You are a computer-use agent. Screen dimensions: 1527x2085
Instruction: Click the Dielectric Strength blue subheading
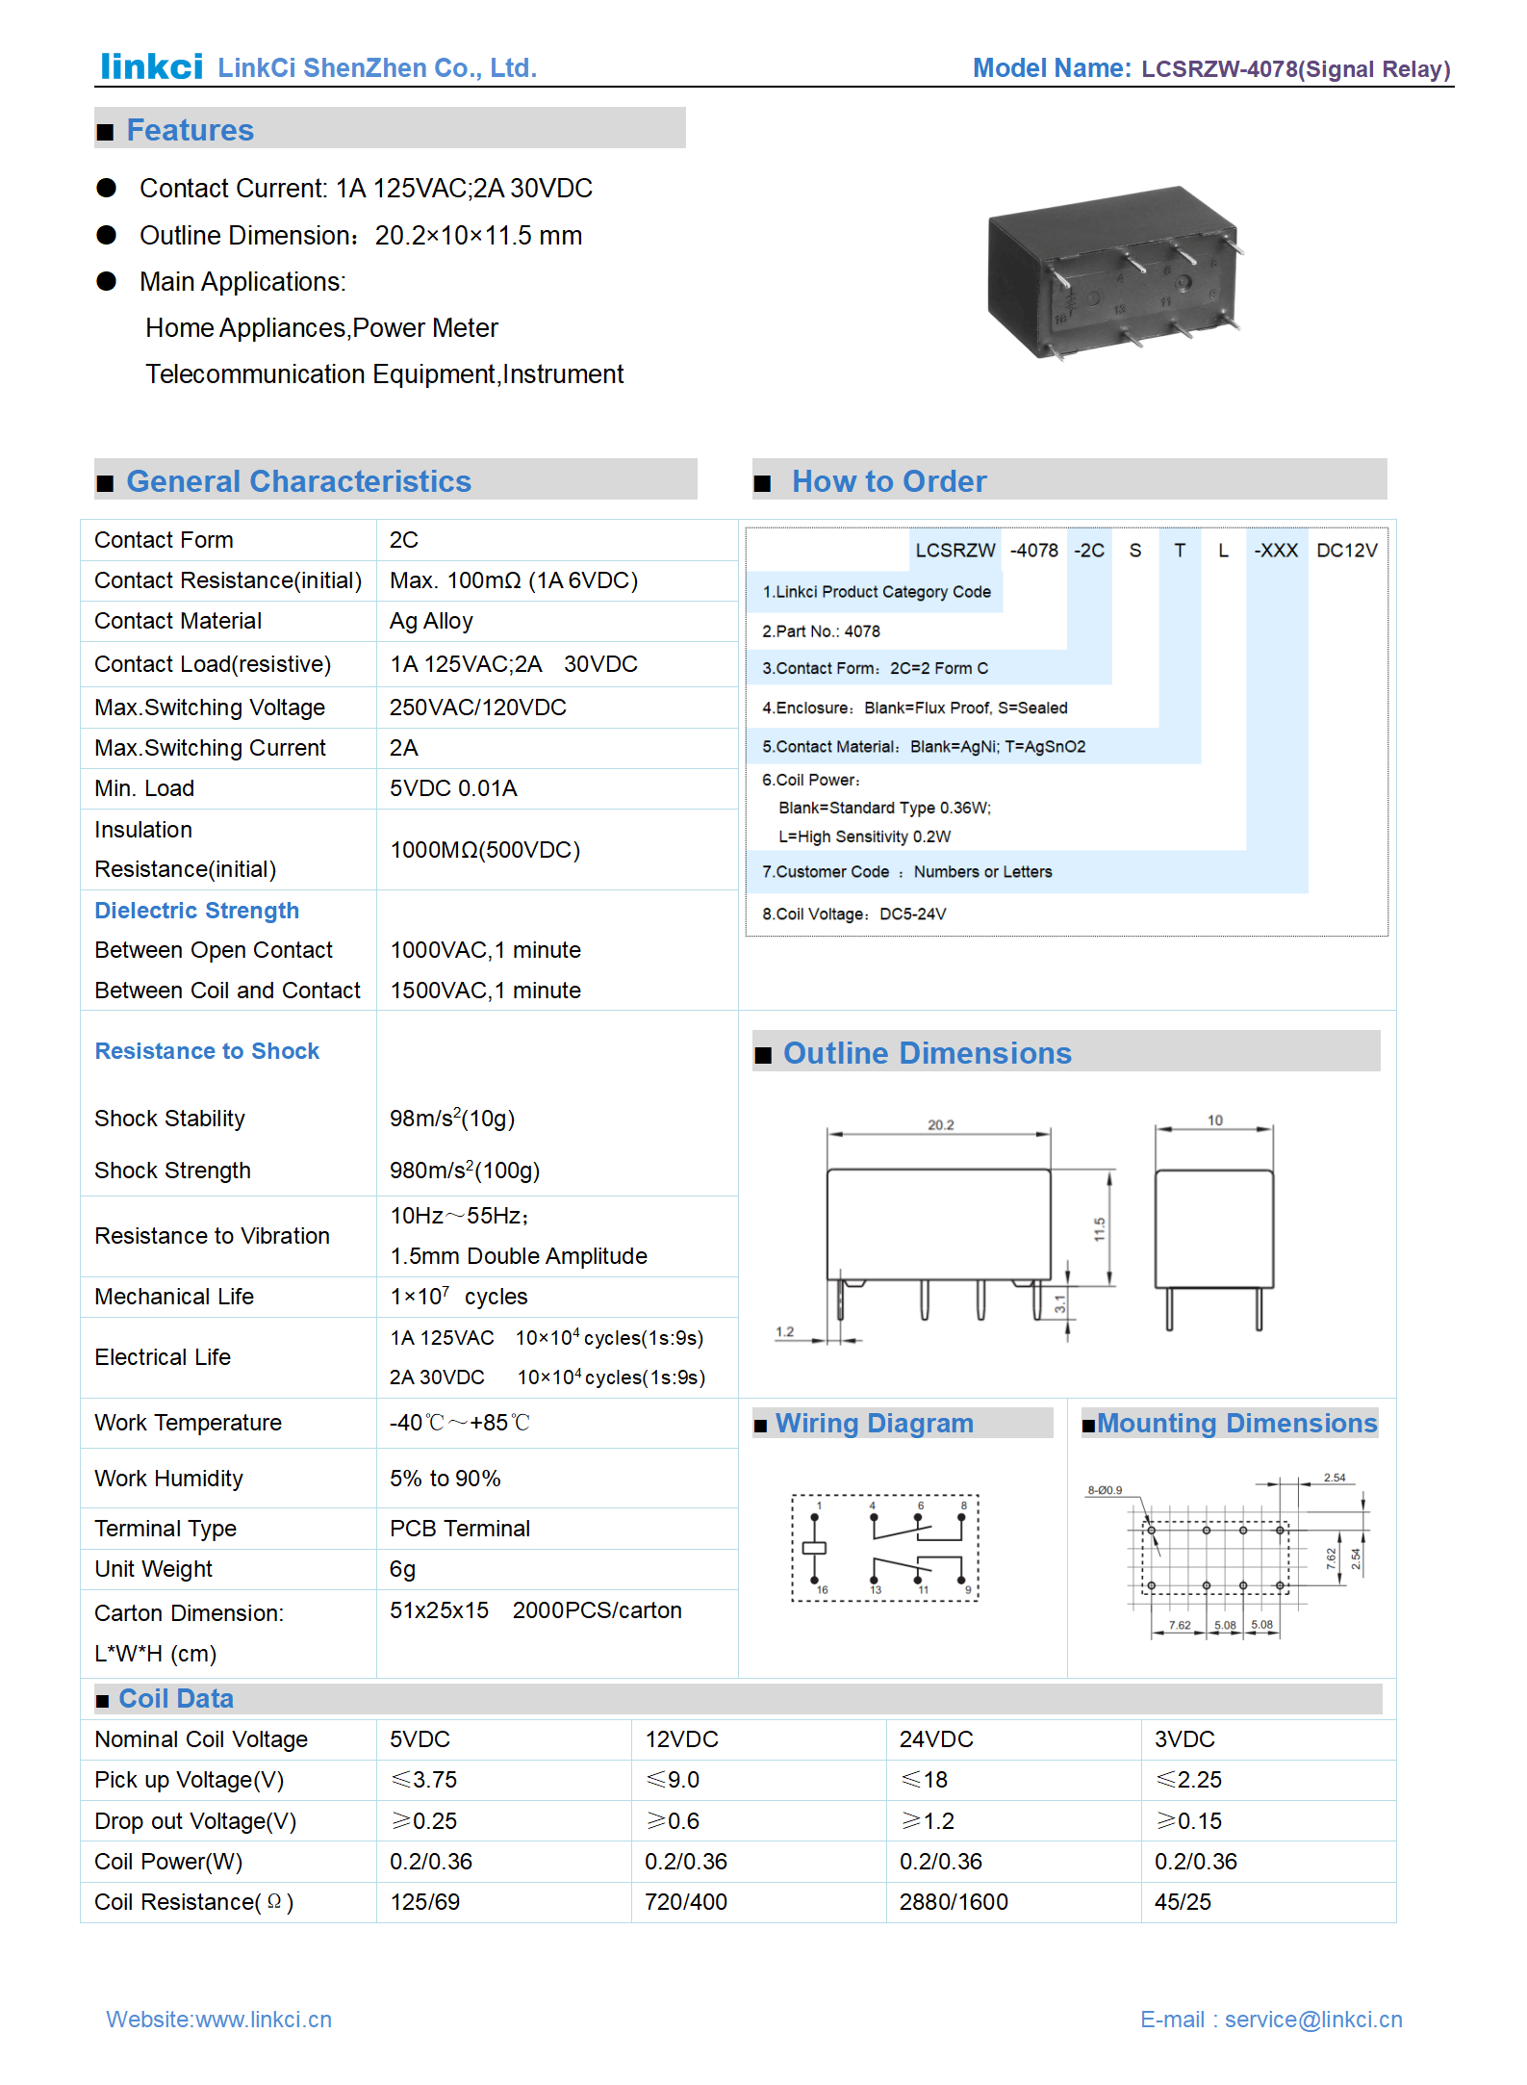click(196, 910)
